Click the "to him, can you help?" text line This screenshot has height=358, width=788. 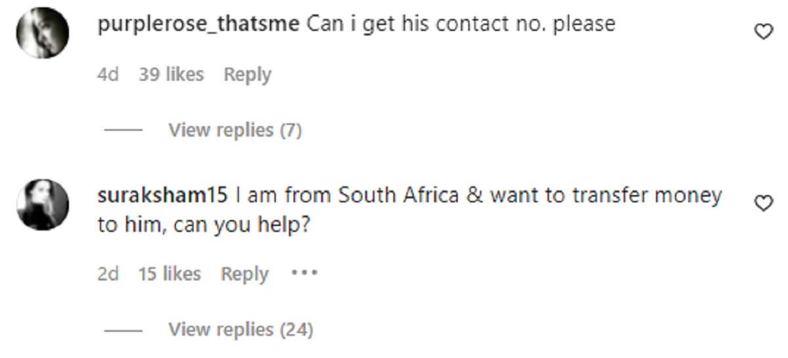[204, 225]
